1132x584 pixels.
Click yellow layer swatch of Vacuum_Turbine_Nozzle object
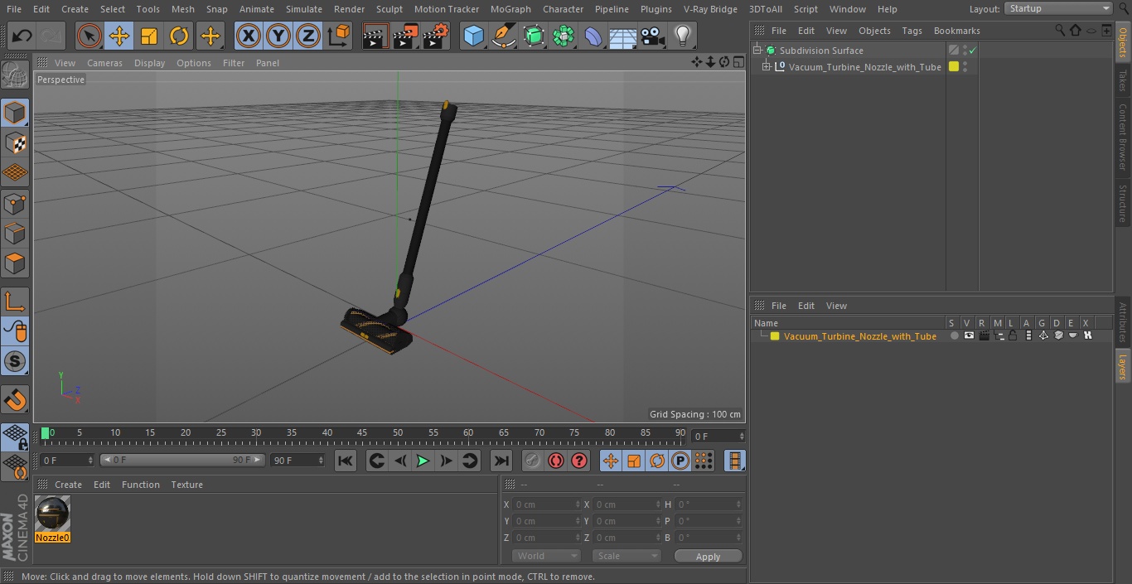954,67
